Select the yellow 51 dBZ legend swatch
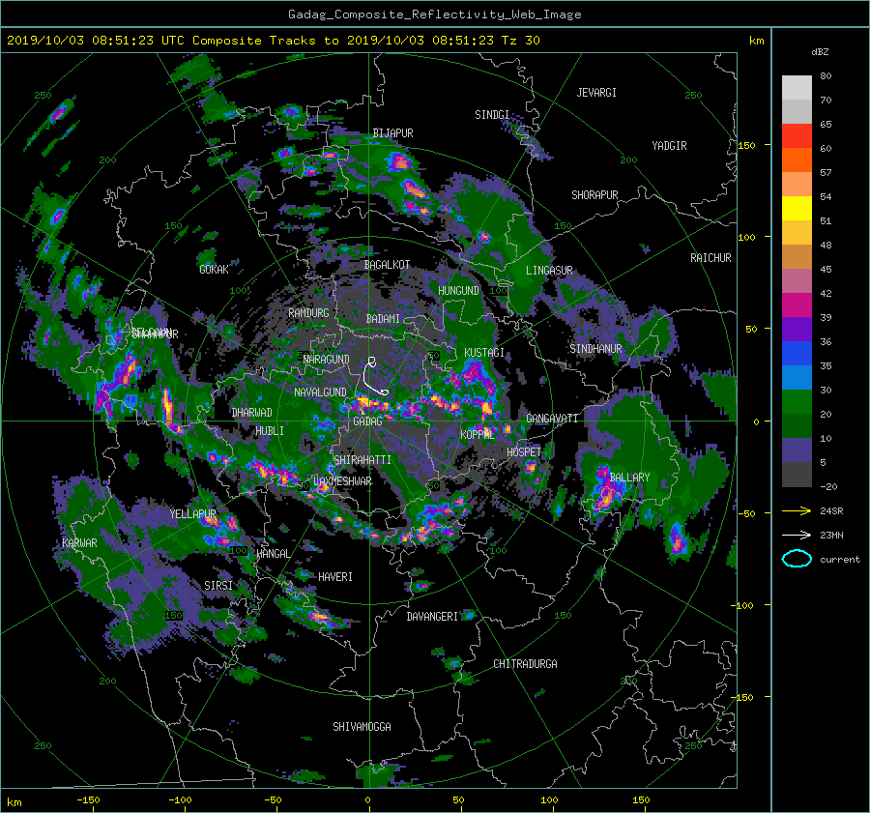Image resolution: width=870 pixels, height=813 pixels. [797, 208]
